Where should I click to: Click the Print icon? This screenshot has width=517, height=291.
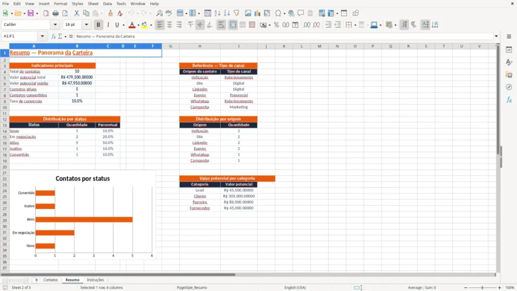pyautogui.click(x=56, y=13)
